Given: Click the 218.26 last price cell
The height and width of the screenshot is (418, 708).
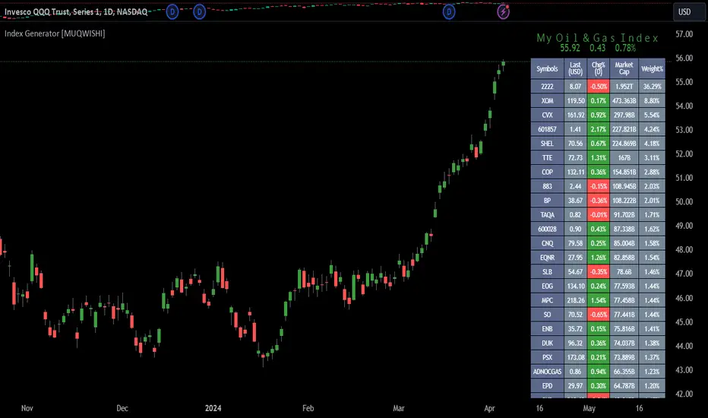Looking at the screenshot, I should (575, 300).
